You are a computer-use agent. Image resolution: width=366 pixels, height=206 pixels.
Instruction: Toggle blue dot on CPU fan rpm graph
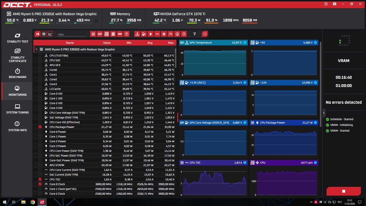[315, 162]
